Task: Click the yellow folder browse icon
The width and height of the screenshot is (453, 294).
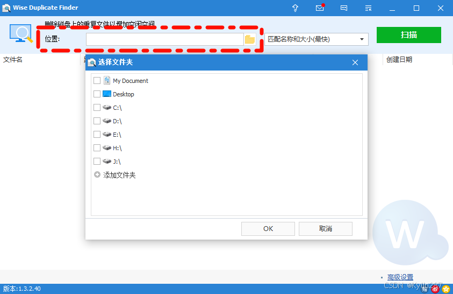Action: pos(250,39)
